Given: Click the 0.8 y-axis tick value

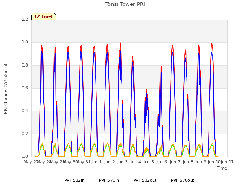Looking at the screenshot, I should [25, 65].
